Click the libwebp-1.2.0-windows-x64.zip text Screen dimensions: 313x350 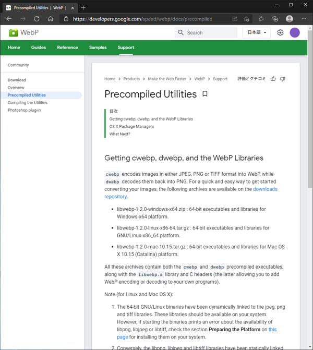click(151, 209)
